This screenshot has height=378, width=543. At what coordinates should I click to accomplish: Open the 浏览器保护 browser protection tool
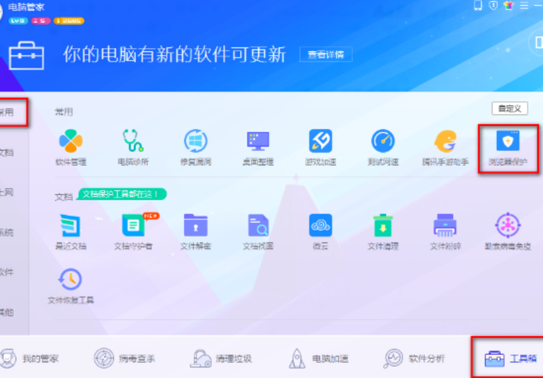tap(508, 147)
